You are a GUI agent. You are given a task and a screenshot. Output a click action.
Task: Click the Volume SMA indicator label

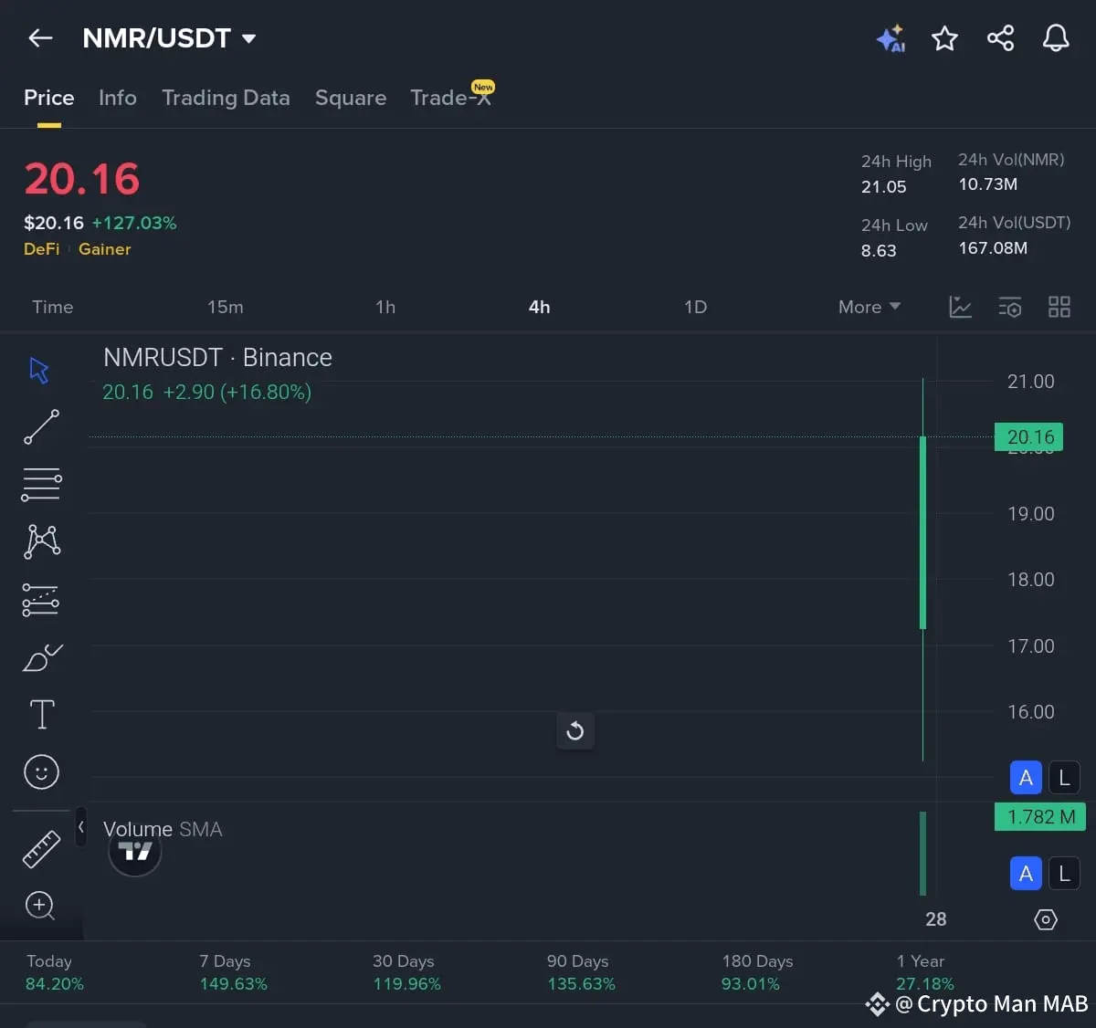163,829
